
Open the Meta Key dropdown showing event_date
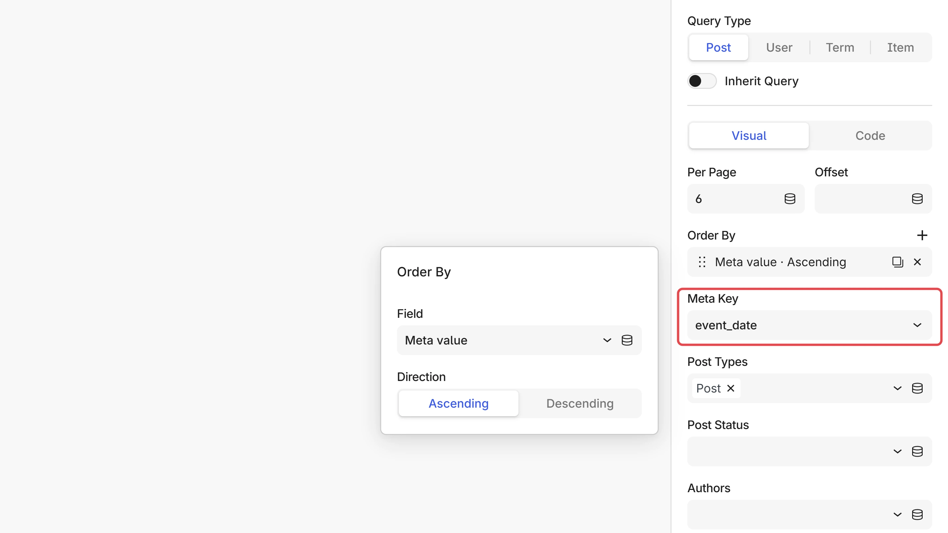(809, 325)
